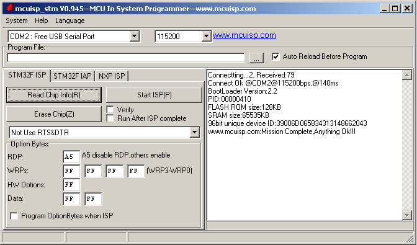Click Read Chip Info(R) button

click(54, 95)
